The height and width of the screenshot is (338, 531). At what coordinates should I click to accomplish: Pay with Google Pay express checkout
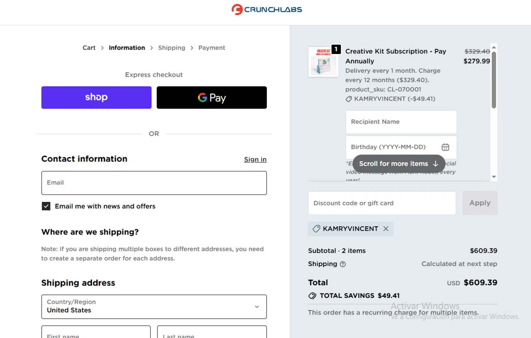pyautogui.click(x=211, y=98)
